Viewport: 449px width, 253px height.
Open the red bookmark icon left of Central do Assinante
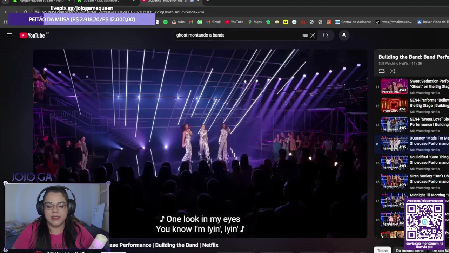point(329,22)
